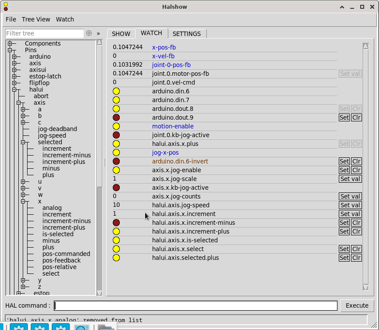
Task: Click Set val for axis.x.jog-scale
Action: point(350,179)
